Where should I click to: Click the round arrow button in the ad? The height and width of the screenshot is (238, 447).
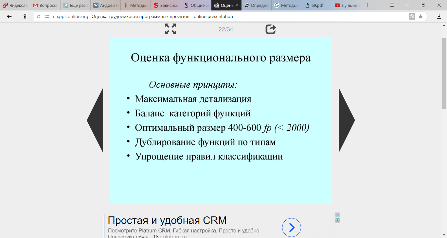click(x=291, y=228)
